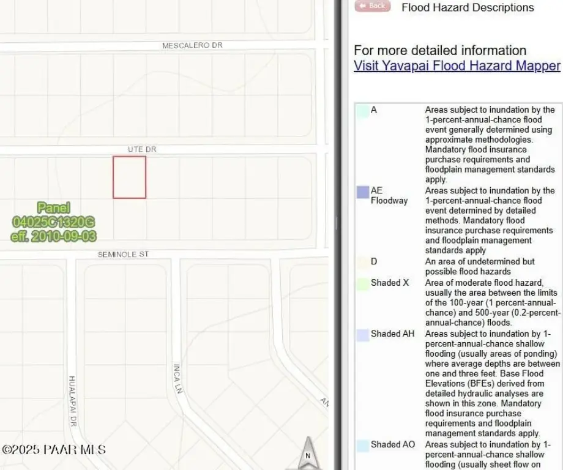Click the Shaded AH color swatch
Screen dimensions: 563x470
(x=362, y=335)
